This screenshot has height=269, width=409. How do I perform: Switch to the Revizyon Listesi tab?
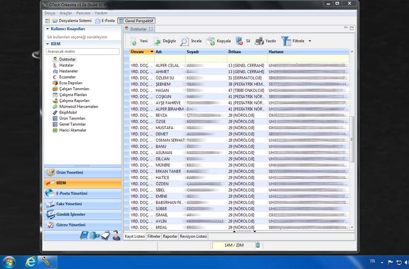[x=193, y=236]
